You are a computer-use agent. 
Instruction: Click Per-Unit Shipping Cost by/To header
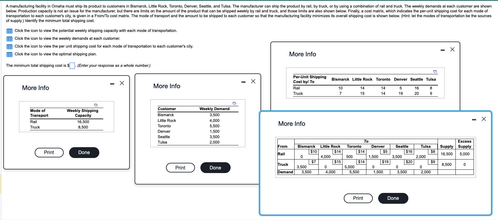point(310,79)
